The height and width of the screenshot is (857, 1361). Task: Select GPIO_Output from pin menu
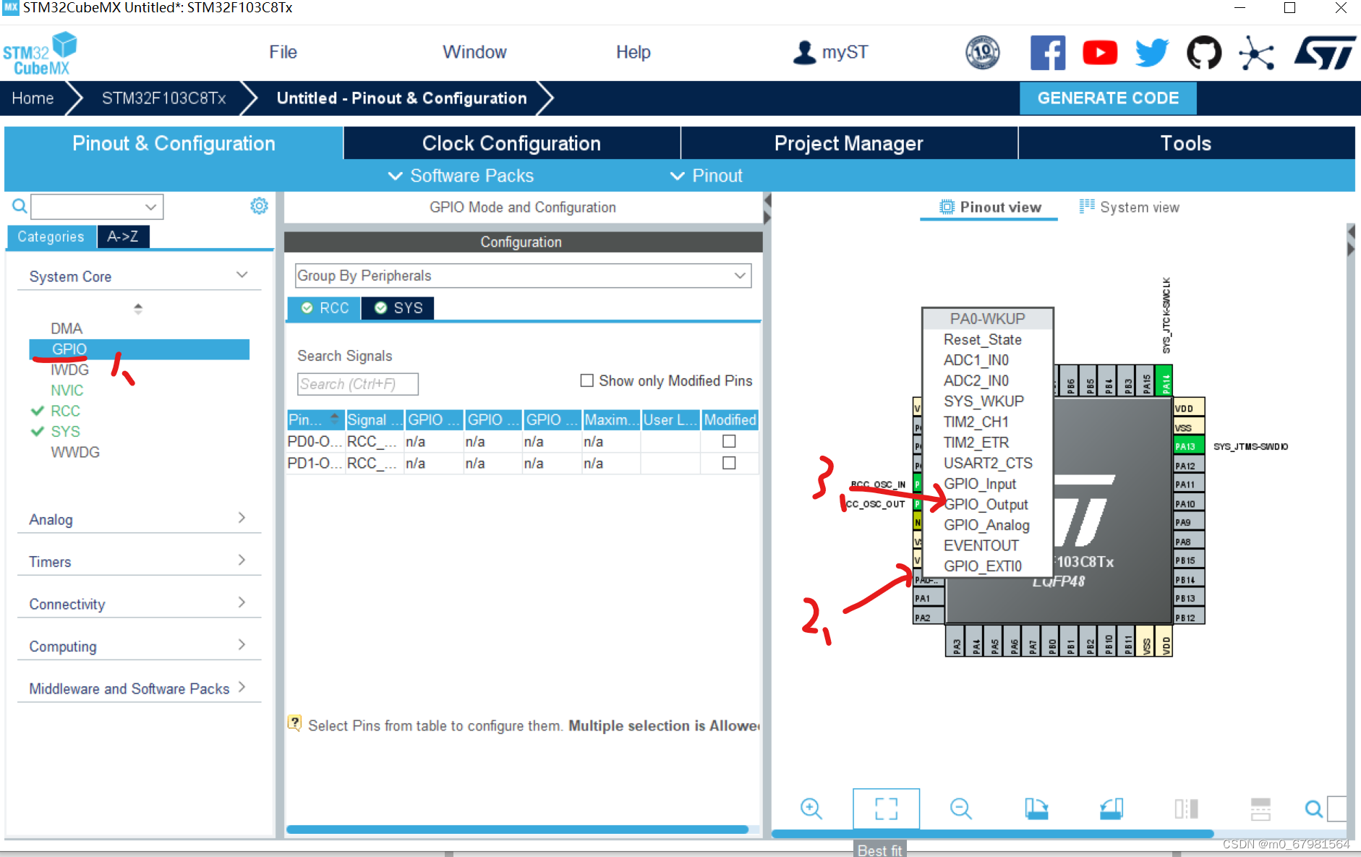(x=986, y=504)
